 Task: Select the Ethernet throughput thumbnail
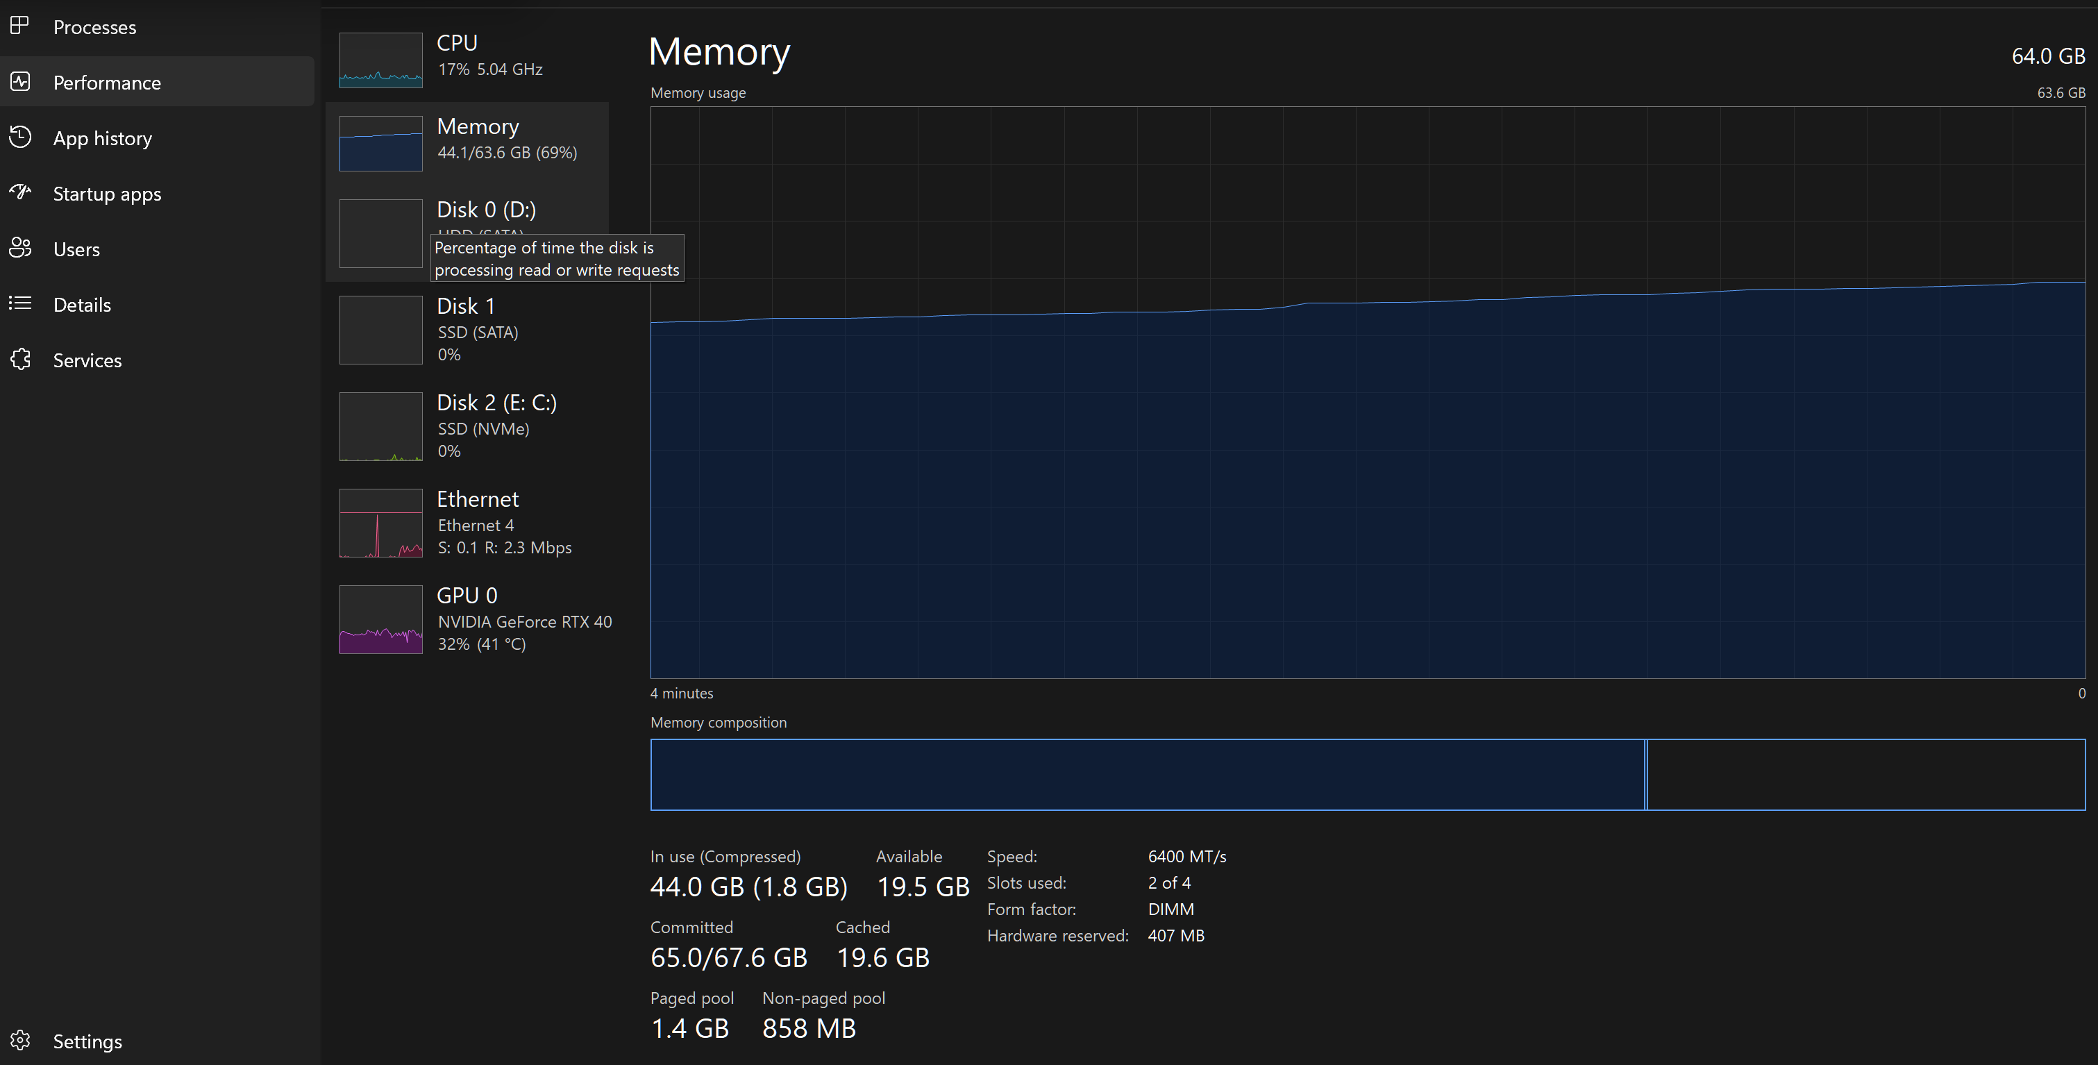point(380,523)
